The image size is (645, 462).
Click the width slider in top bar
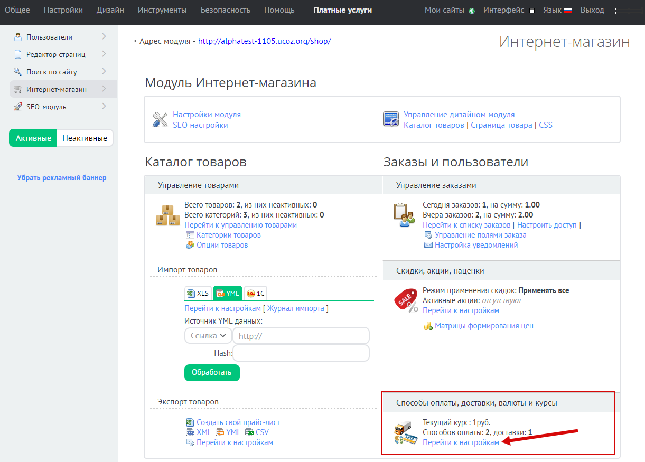pyautogui.click(x=627, y=11)
